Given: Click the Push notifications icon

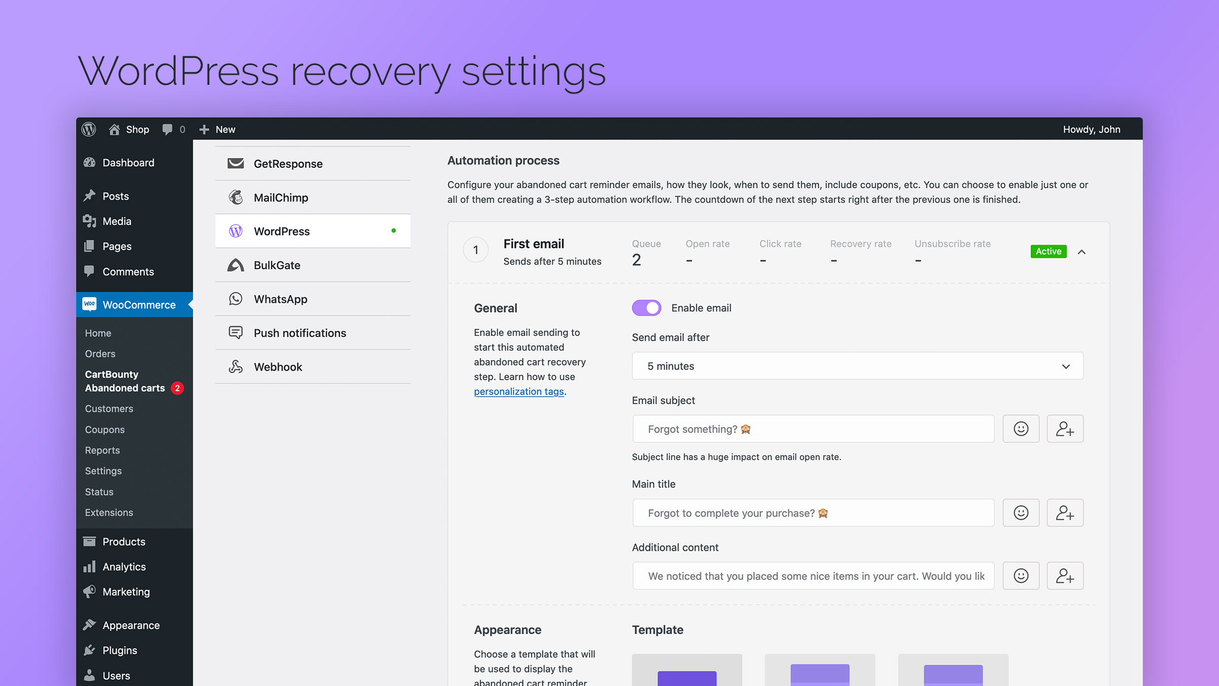Looking at the screenshot, I should (x=236, y=332).
